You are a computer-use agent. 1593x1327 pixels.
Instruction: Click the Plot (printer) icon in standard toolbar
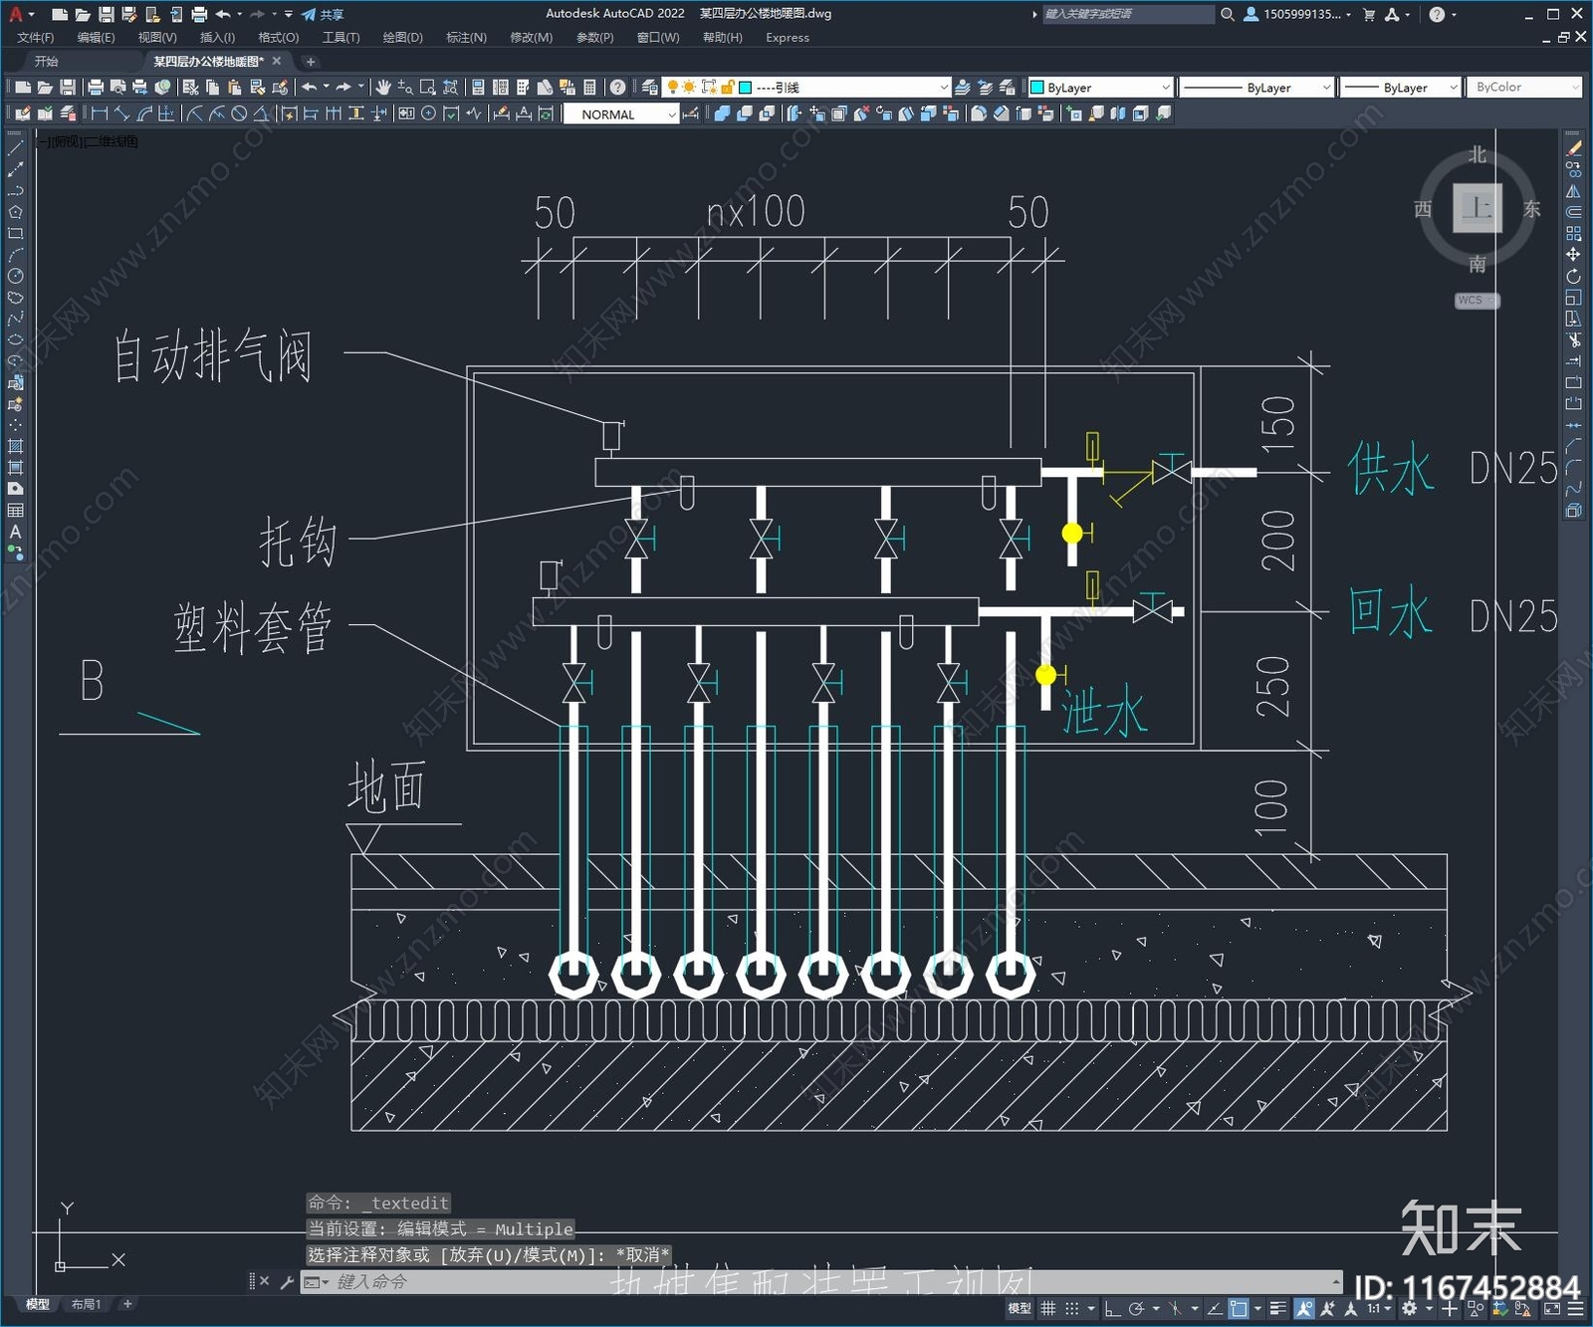coord(96,88)
